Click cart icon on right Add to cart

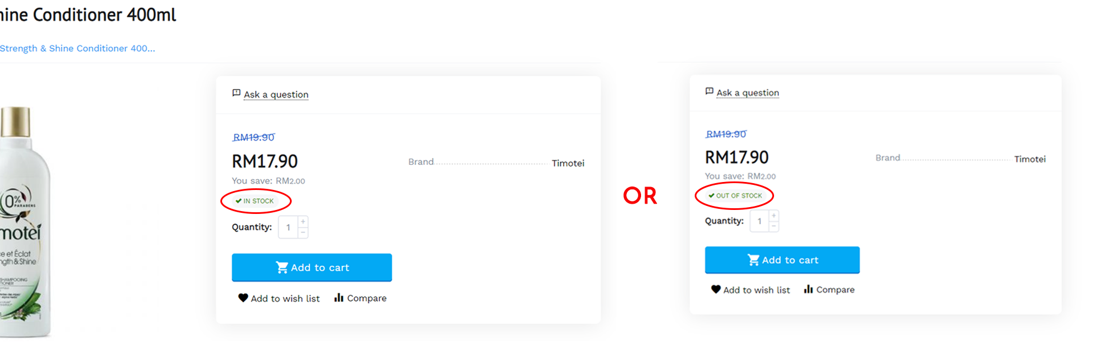[x=753, y=260]
